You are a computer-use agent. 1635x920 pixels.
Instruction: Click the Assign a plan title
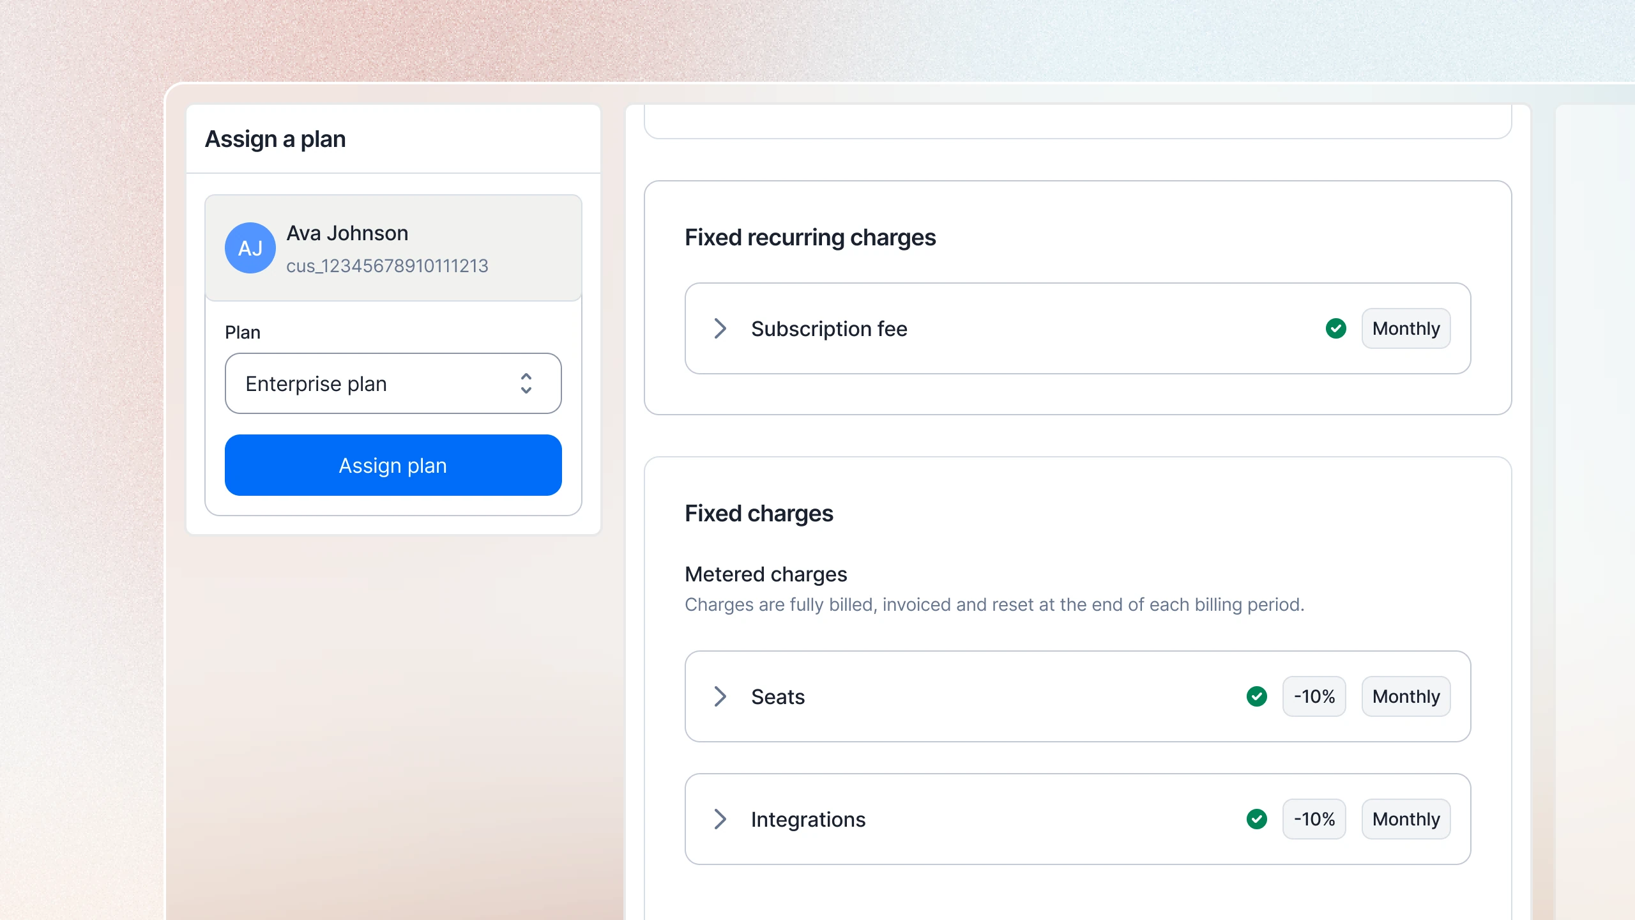click(275, 139)
